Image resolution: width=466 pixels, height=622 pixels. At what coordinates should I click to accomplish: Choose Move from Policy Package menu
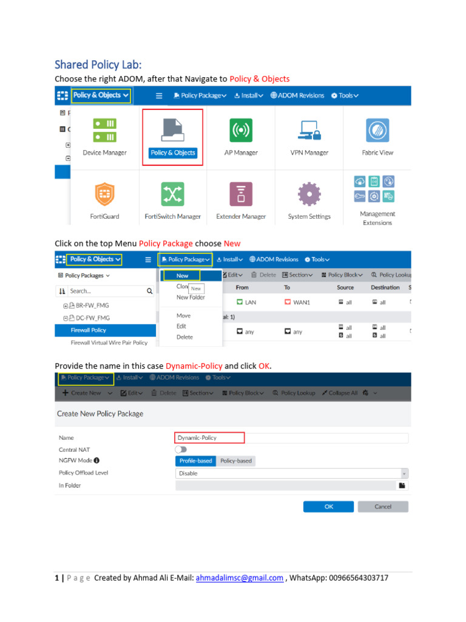pos(183,316)
